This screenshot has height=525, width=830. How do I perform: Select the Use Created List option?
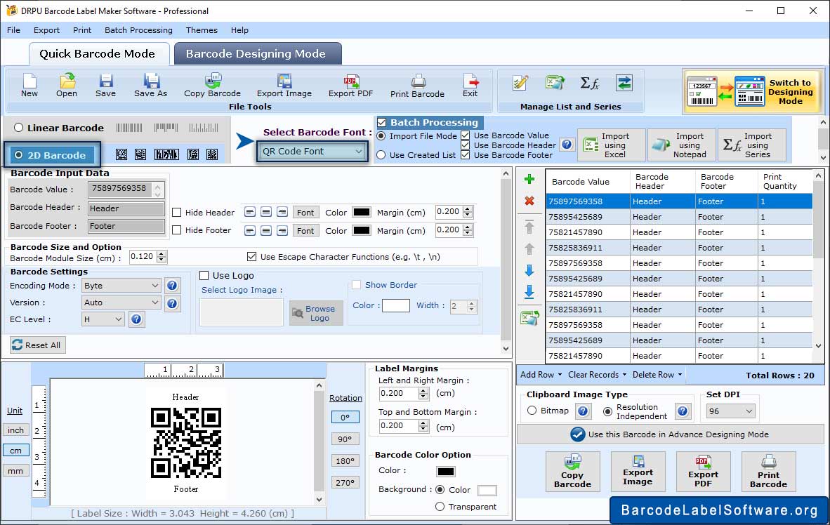(x=381, y=155)
